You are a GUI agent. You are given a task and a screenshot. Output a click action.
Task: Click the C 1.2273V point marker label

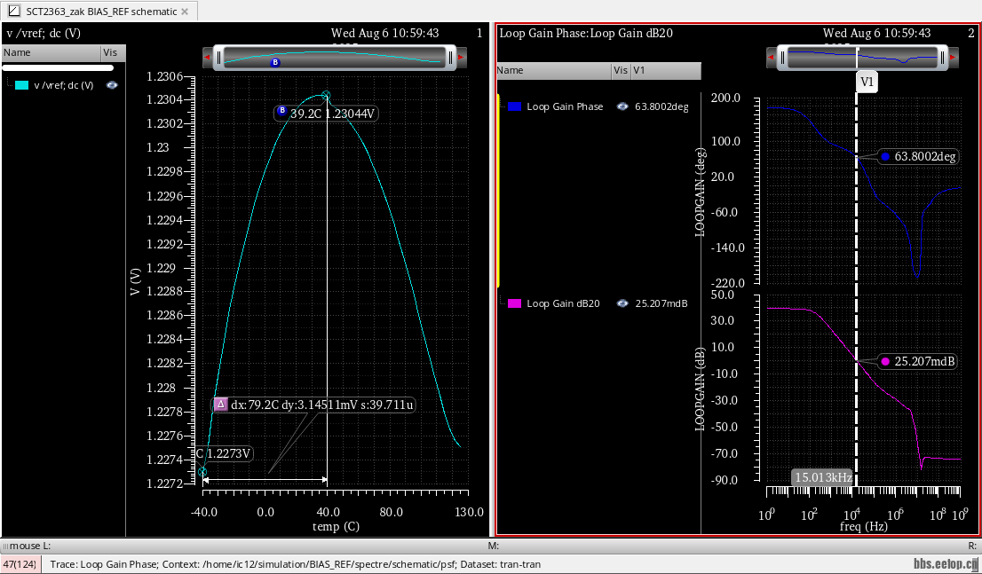click(223, 454)
